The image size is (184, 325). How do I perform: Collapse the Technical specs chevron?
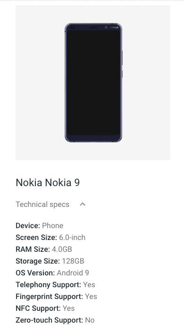(x=83, y=205)
